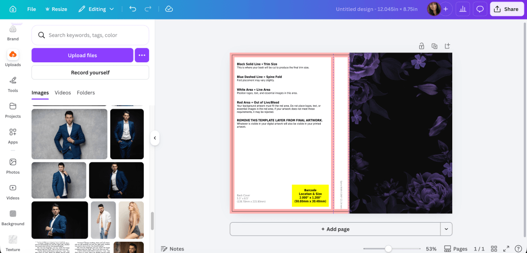Click the lock page icon above canvas
Viewport: 527px width, 253px height.
421,46
